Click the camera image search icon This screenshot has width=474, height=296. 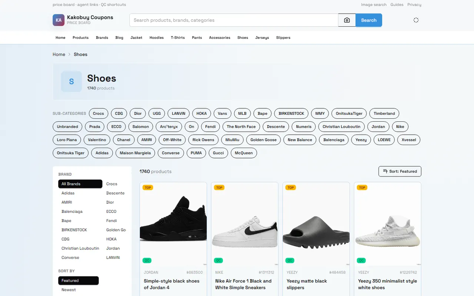347,20
